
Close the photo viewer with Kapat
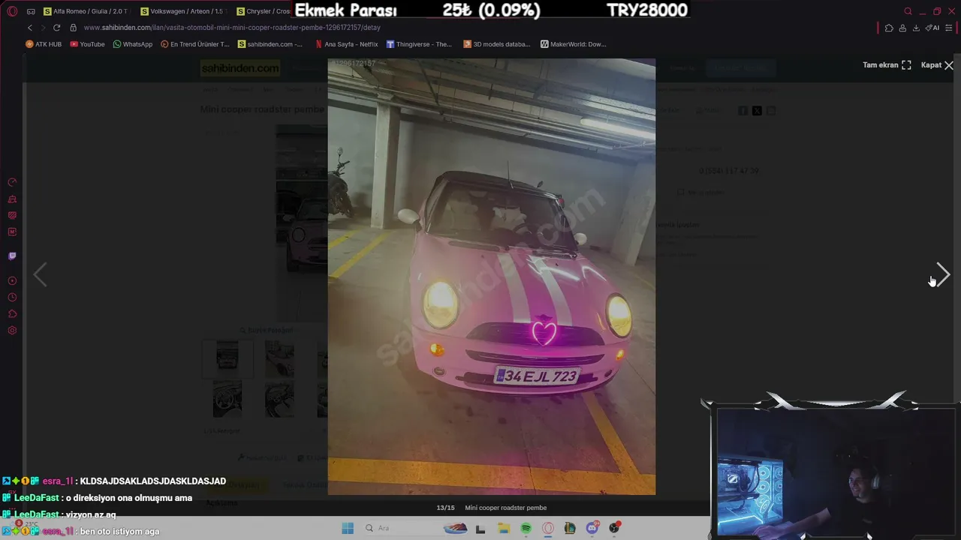click(937, 65)
